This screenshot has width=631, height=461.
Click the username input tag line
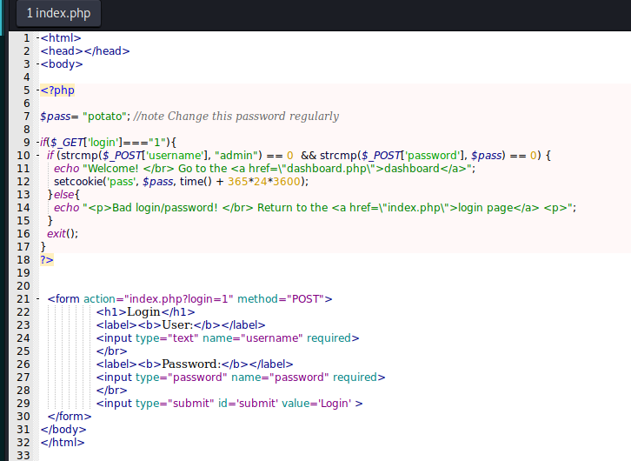click(228, 338)
